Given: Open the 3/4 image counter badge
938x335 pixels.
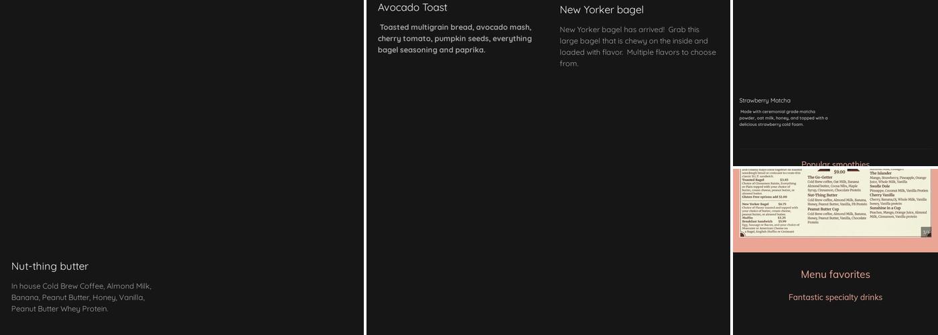Looking at the screenshot, I should (926, 232).
